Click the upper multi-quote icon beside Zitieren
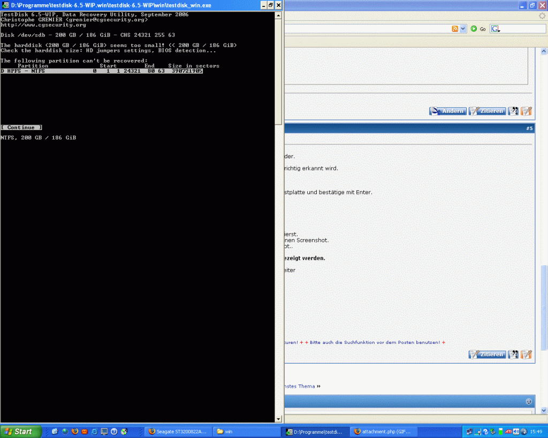The height and width of the screenshot is (438, 548). [x=513, y=111]
